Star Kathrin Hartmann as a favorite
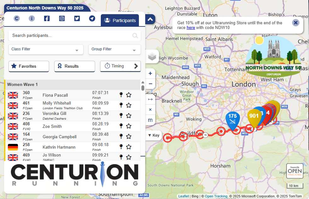This screenshot has height=199, width=309. 129,147
